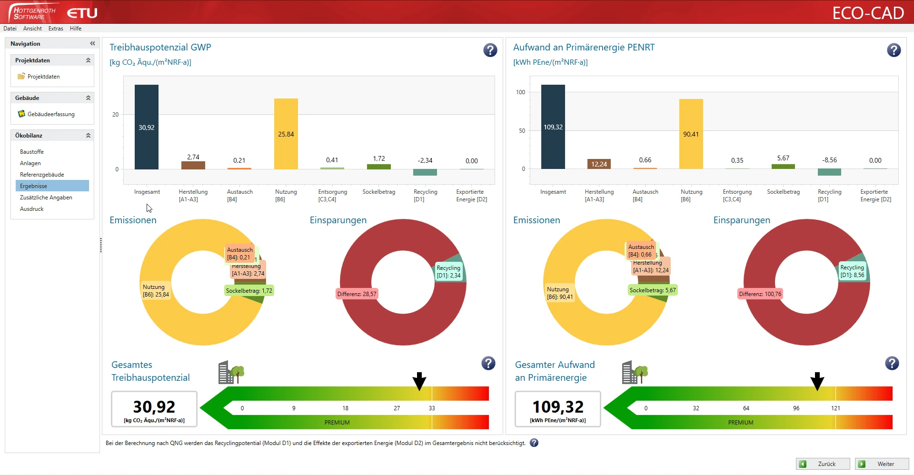The width and height of the screenshot is (914, 475).
Task: Click help icon beside Gesamtes Treibhauspotenzial scale
Action: (x=488, y=363)
